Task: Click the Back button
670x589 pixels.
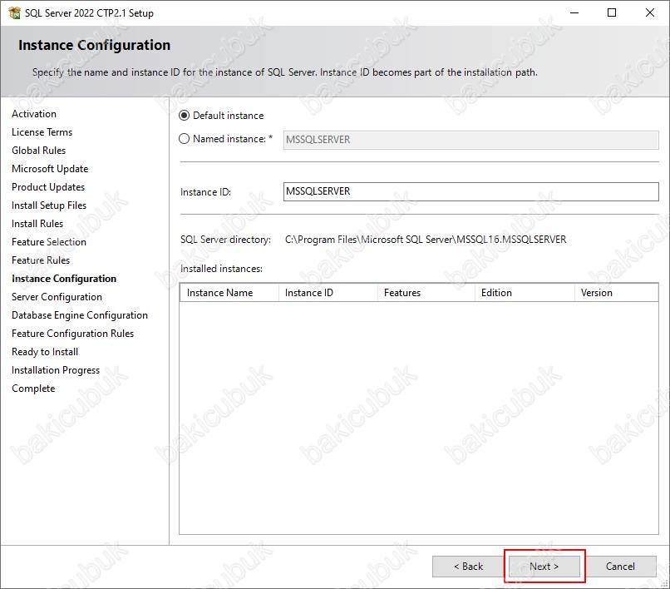Action: [468, 567]
